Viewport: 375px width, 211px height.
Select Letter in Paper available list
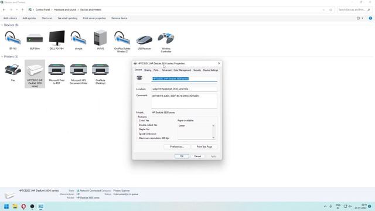point(182,125)
